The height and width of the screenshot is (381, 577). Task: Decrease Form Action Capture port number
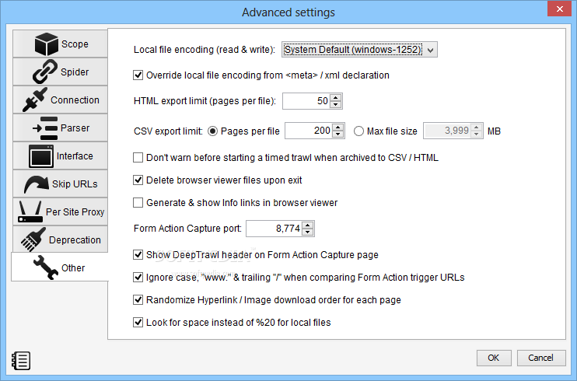click(x=308, y=232)
